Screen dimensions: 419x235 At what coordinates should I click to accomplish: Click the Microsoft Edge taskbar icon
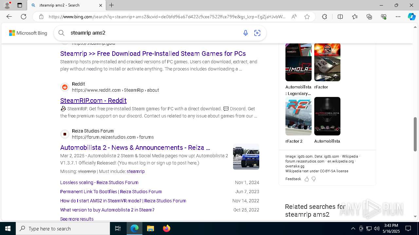(x=135, y=228)
